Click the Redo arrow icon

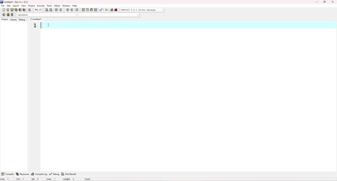[40, 10]
